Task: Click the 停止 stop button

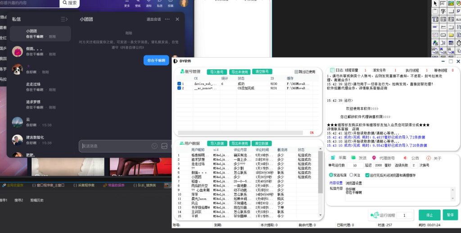Action: [x=429, y=215]
